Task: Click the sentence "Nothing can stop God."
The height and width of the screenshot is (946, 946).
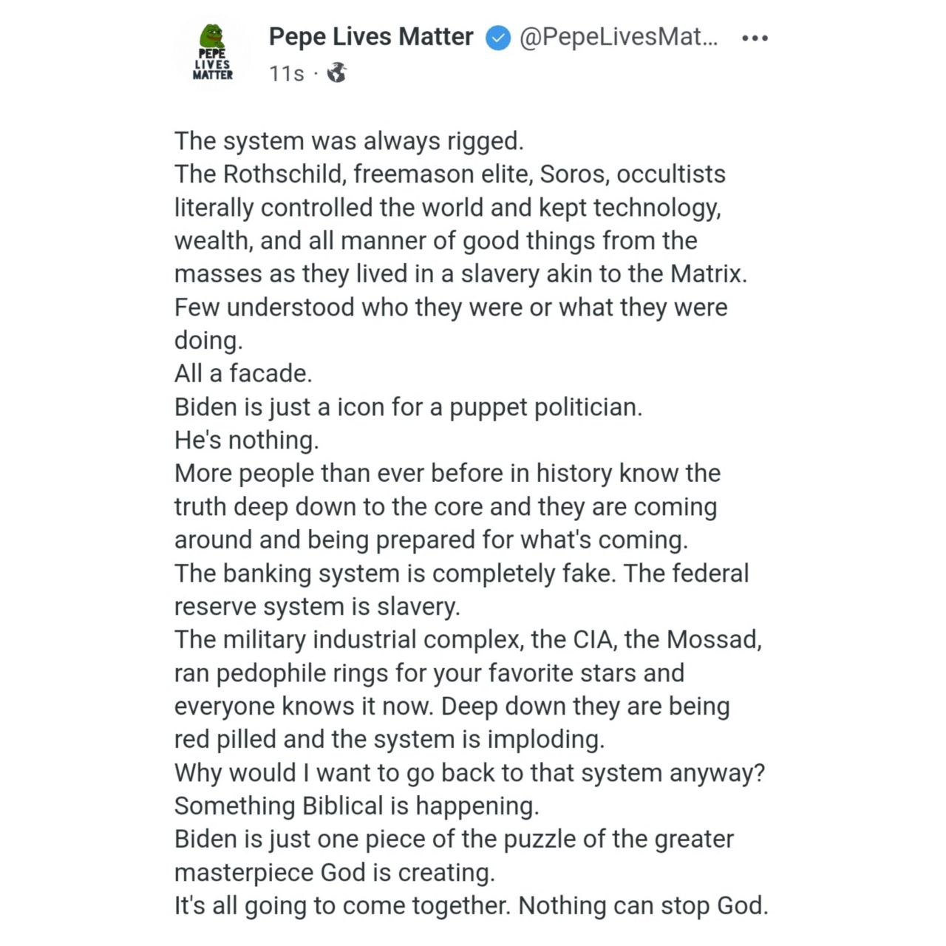Action: (643, 905)
